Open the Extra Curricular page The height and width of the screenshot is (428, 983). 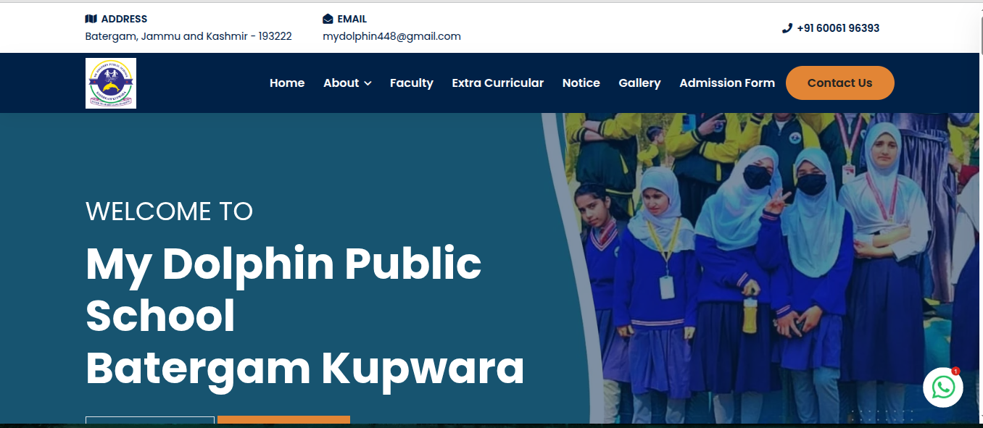tap(497, 83)
